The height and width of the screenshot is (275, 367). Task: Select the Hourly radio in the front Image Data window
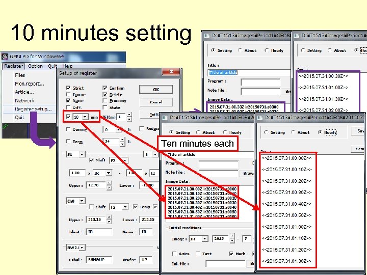point(225,132)
